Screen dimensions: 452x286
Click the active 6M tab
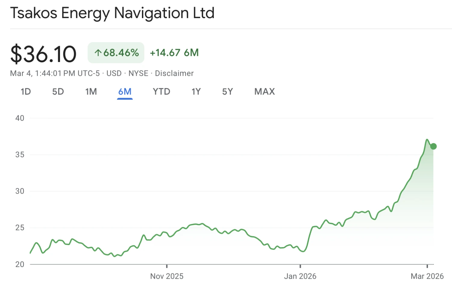[125, 92]
